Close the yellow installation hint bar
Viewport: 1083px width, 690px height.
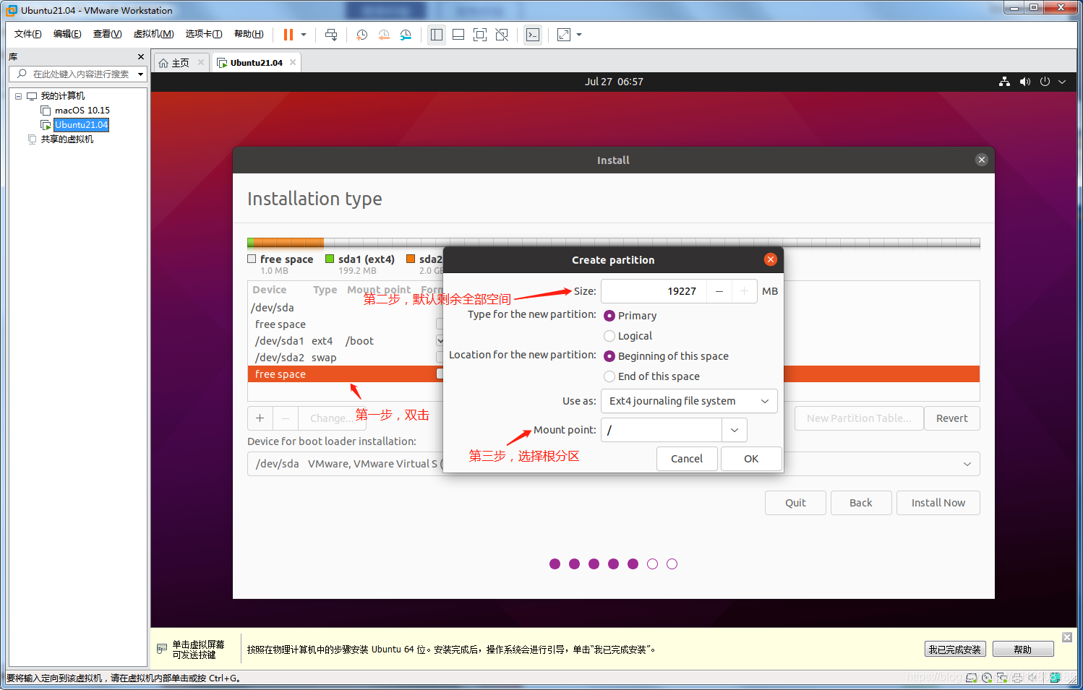(1066, 637)
